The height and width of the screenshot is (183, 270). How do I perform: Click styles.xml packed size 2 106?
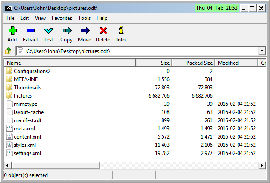[207, 145]
